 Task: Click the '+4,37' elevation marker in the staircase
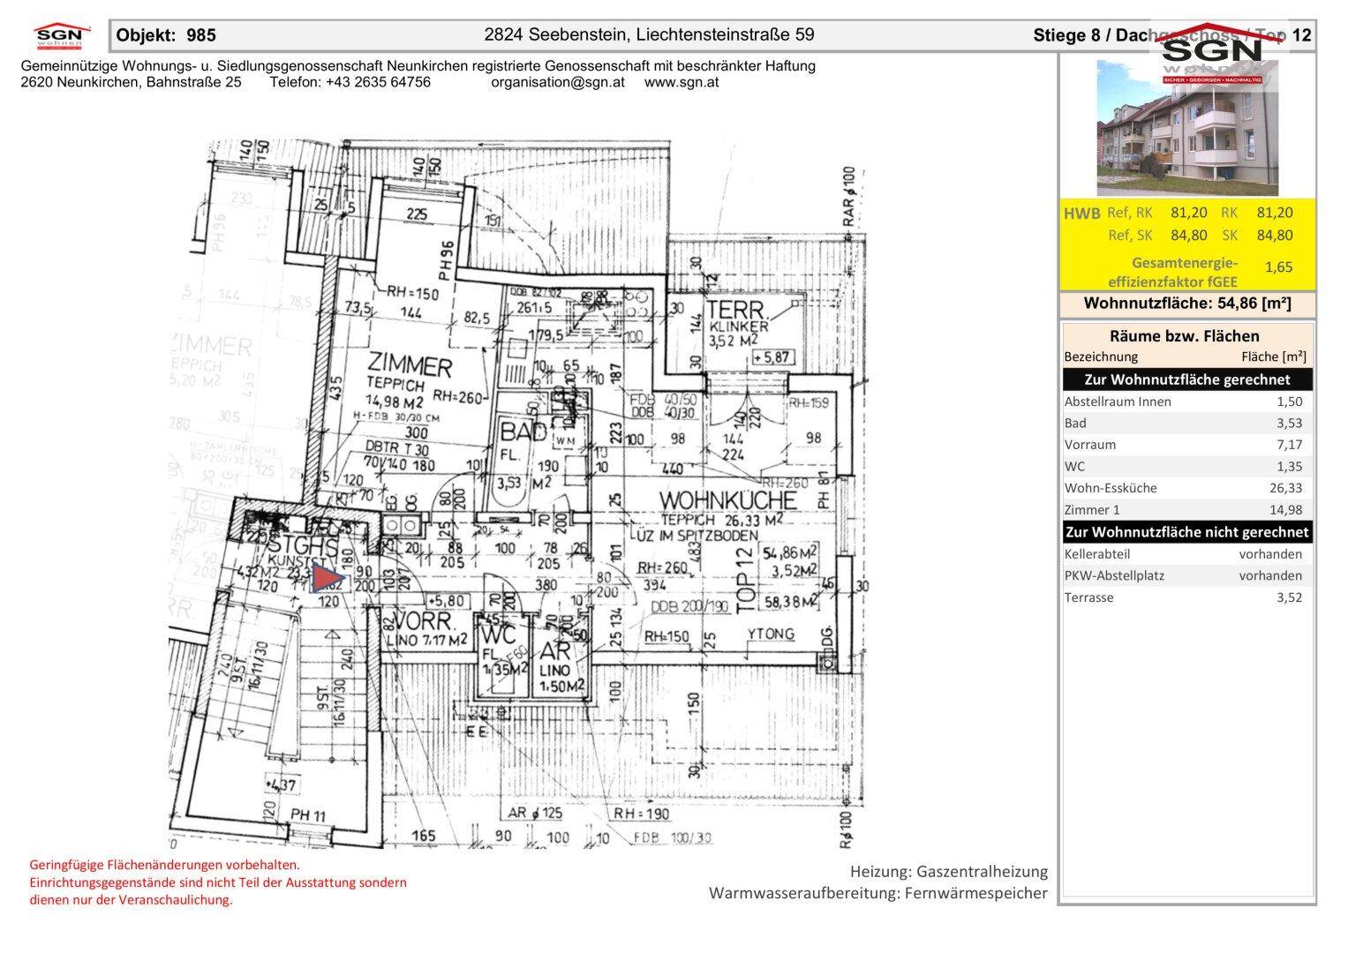[281, 784]
